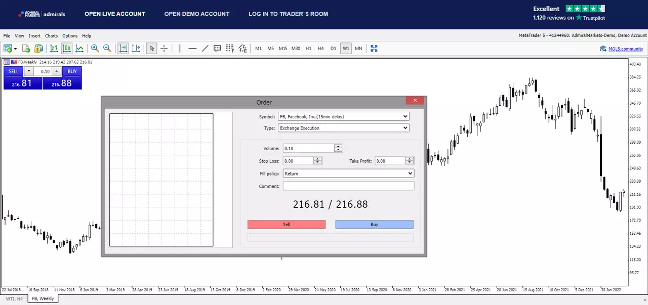Set timeframe to D1
This screenshot has height=305, width=648.
(333, 49)
